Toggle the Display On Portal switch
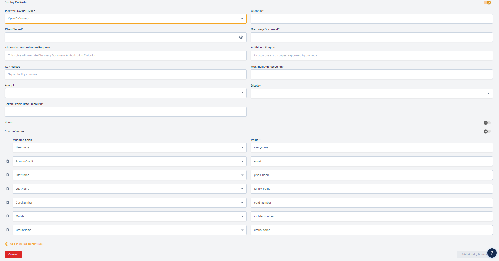This screenshot has height=261, width=499. pos(487,3)
